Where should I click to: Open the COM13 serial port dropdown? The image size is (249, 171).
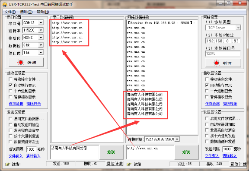click(41, 23)
